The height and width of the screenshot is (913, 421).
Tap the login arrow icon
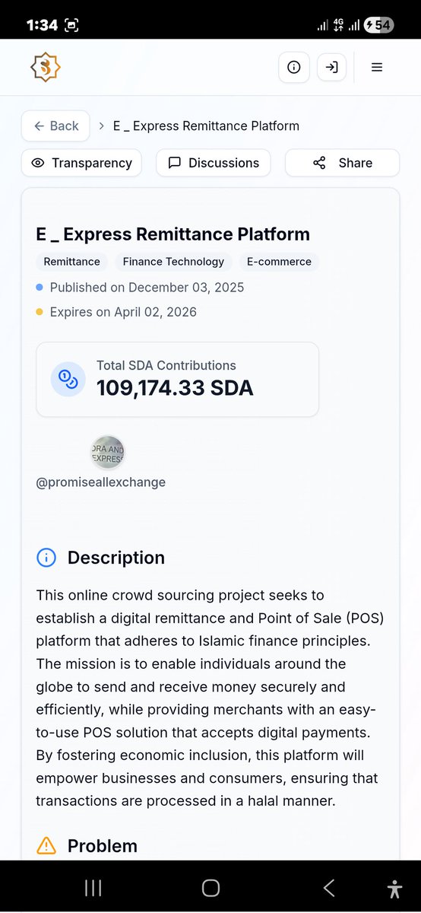[331, 67]
